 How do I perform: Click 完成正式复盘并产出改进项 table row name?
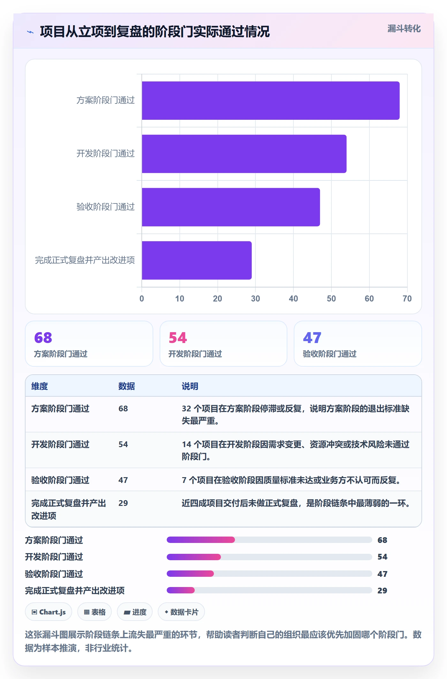coord(69,509)
